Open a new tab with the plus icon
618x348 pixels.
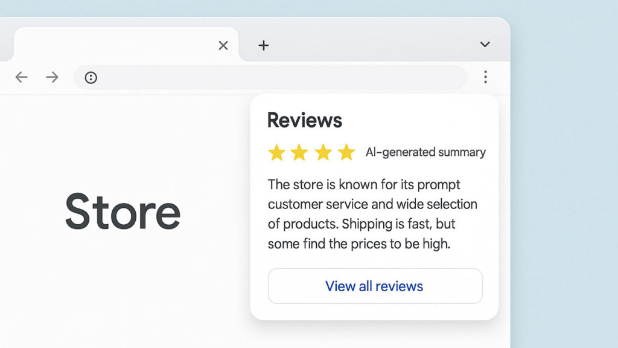click(x=263, y=45)
